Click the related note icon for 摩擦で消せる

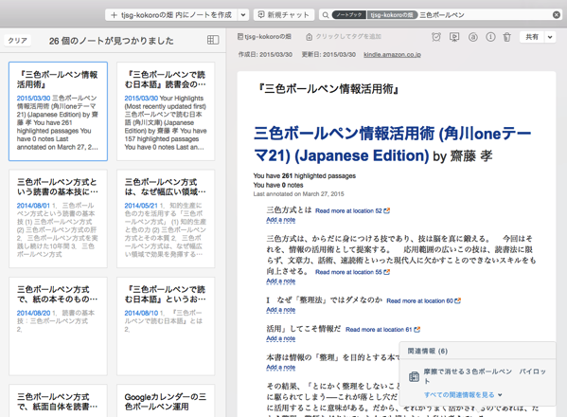(x=414, y=377)
